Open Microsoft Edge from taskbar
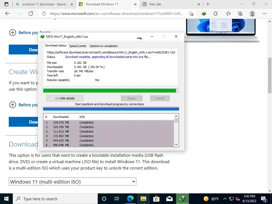 (130, 199)
